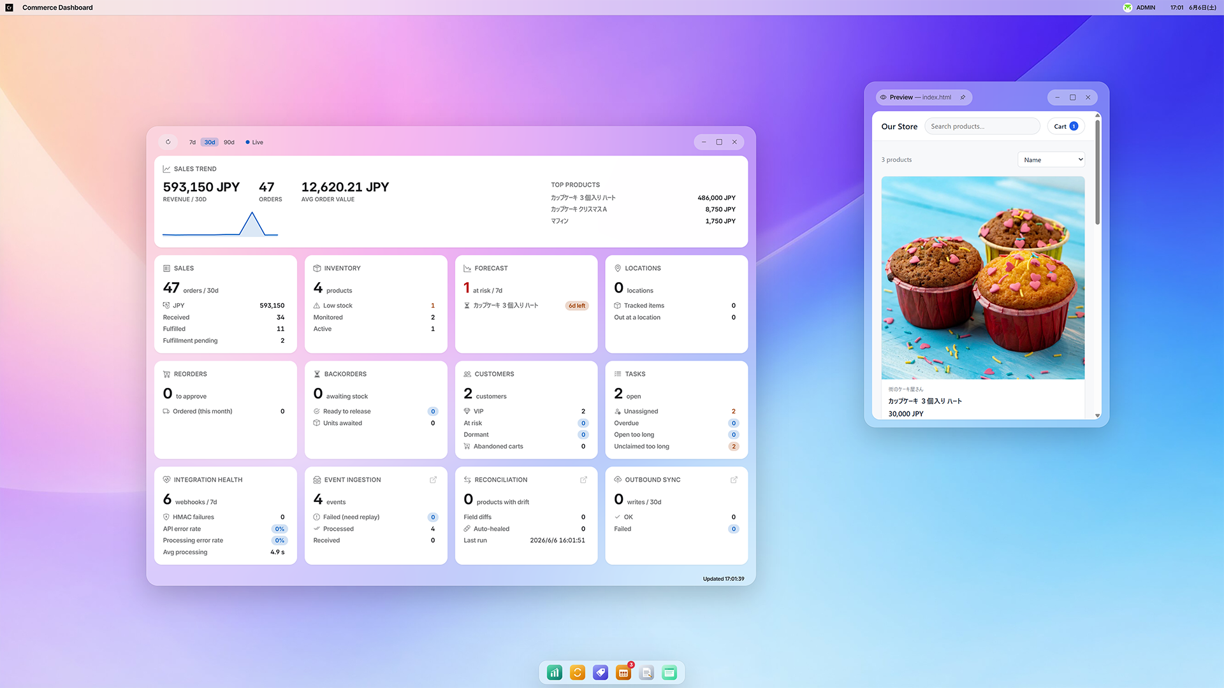This screenshot has height=688, width=1224.
Task: Click the Integration Health heart icon
Action: click(166, 480)
